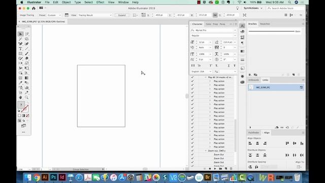This screenshot has width=325, height=183.
Task: Create new set folder in Actions panel
Action: (220, 169)
